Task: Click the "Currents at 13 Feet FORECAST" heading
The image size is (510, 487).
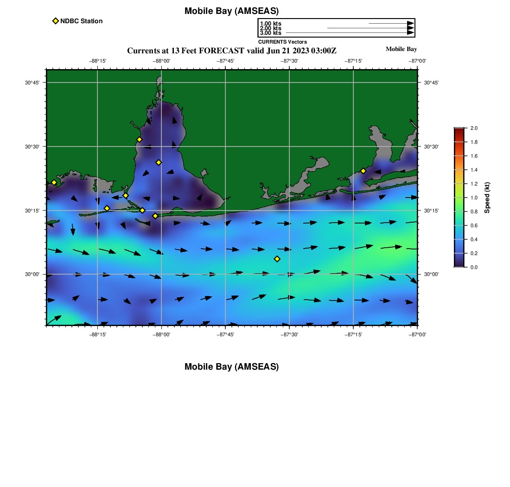Action: 231,50
